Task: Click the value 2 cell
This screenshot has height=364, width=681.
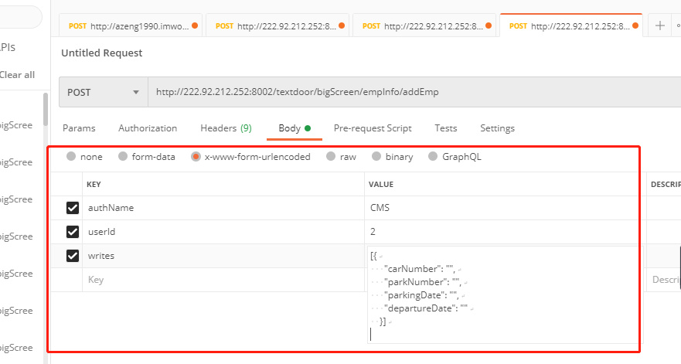Action: coord(506,232)
